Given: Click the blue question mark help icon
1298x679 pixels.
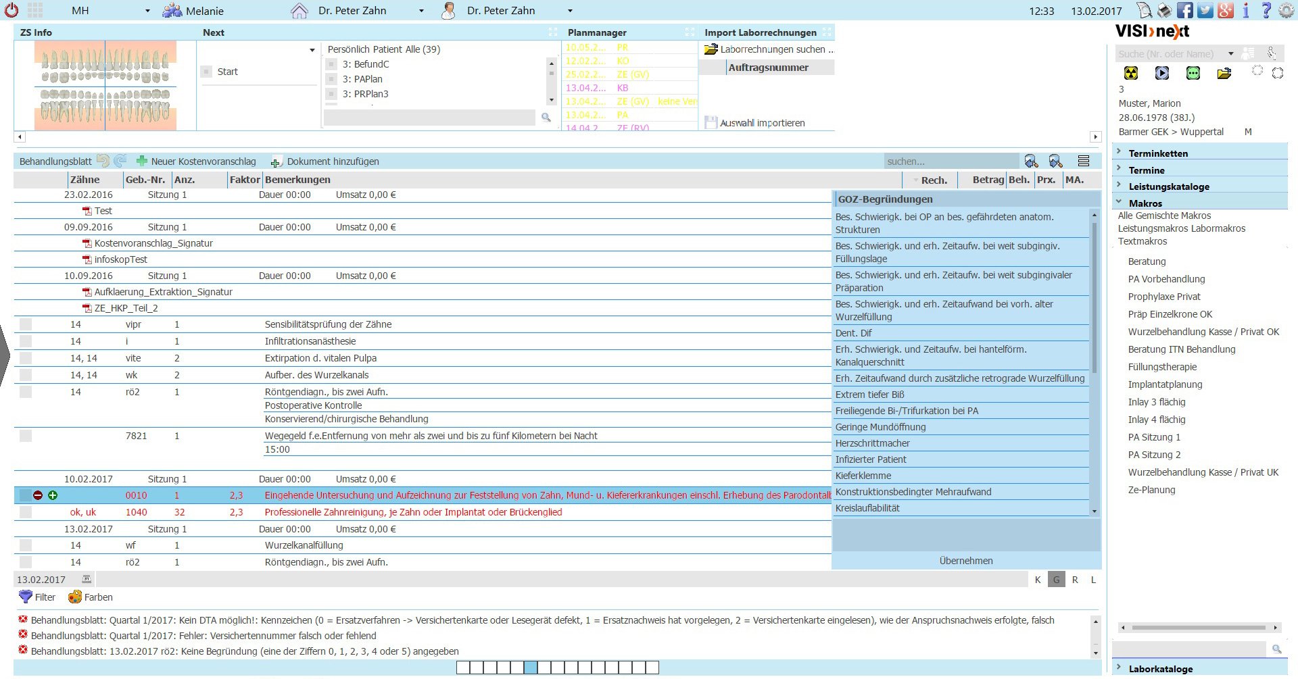Looking at the screenshot, I should point(1266,10).
